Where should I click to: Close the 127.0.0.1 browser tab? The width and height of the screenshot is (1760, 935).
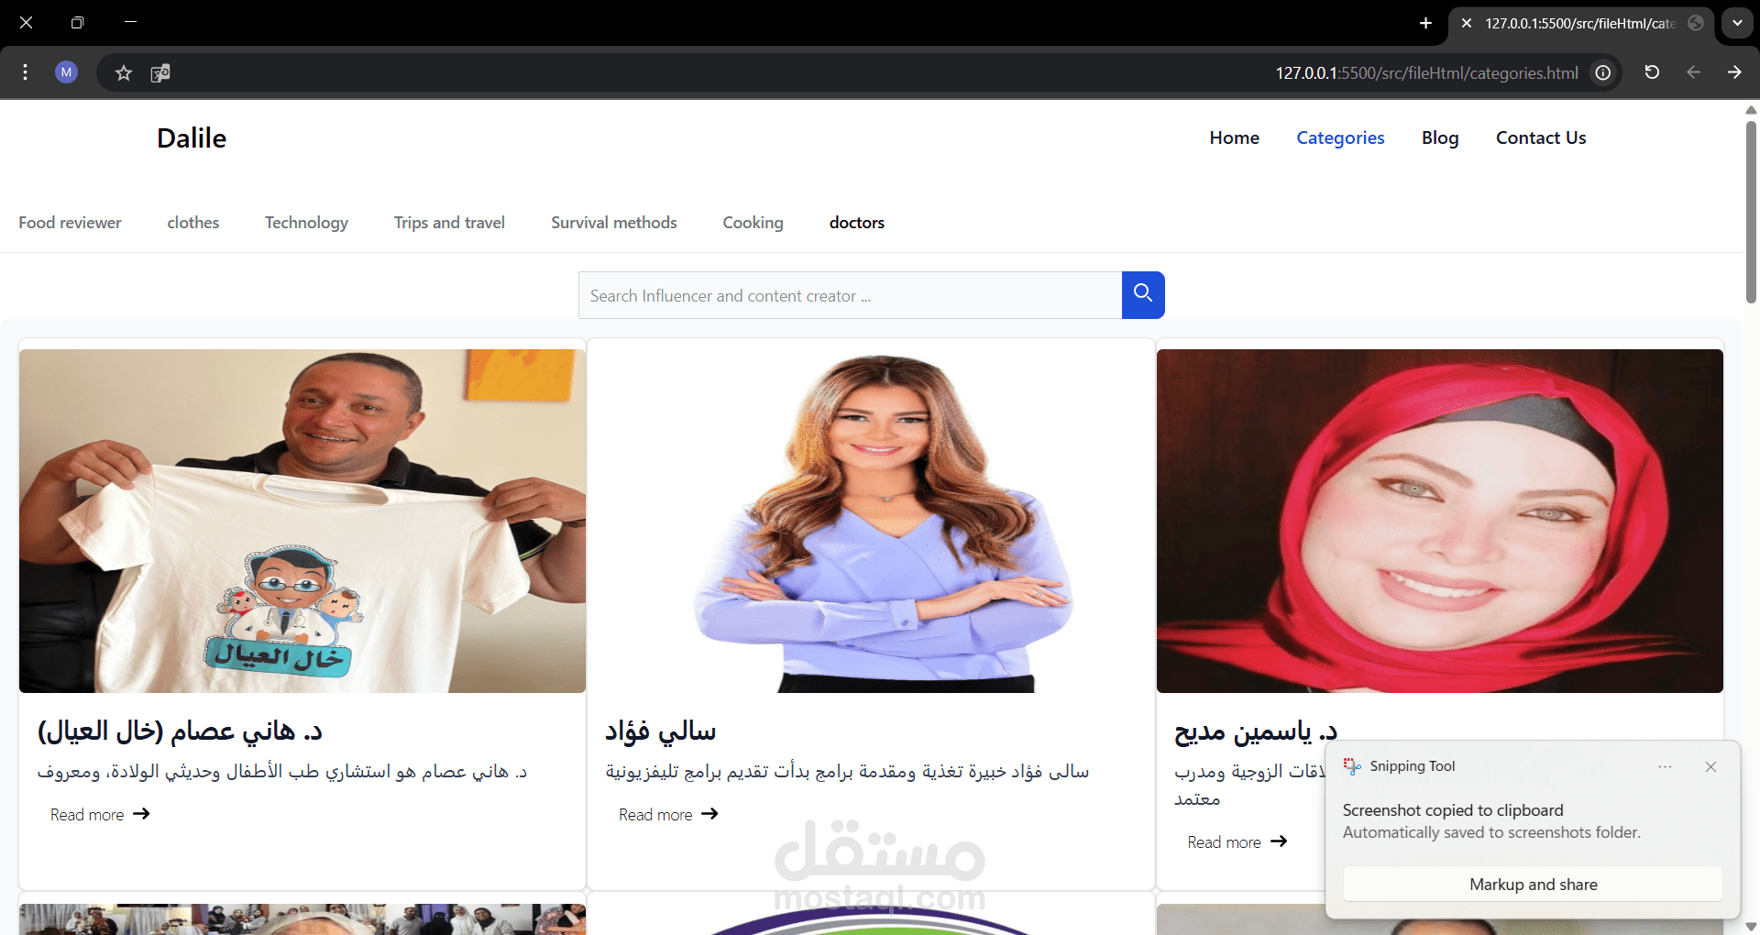1467,23
